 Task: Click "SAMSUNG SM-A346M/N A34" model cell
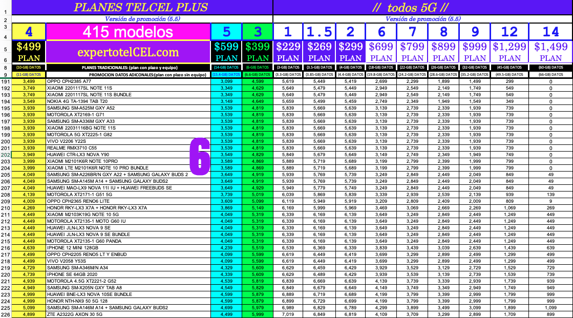(x=128, y=268)
